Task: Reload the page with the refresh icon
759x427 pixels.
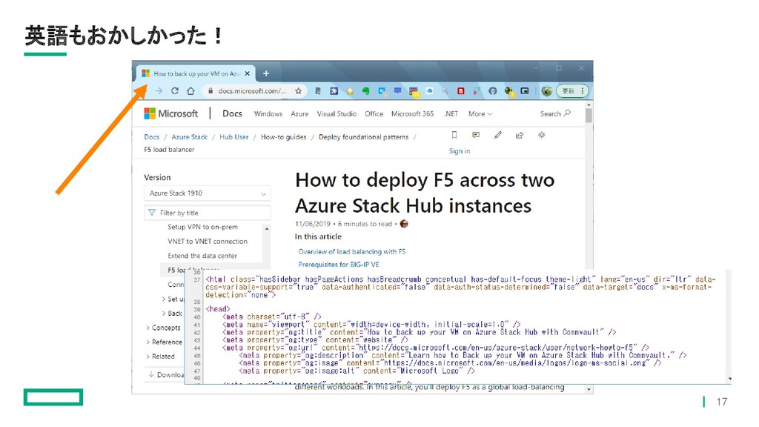Action: [175, 90]
